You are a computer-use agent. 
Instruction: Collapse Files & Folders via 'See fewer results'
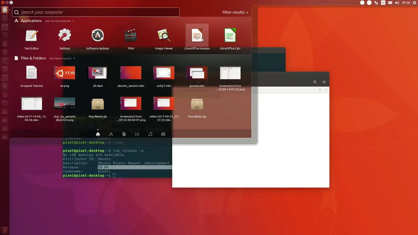click(60, 58)
